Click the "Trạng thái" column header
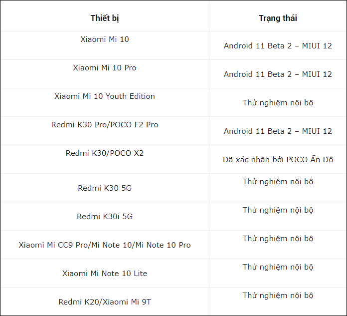This screenshot has height=316, width=347. 278,18
